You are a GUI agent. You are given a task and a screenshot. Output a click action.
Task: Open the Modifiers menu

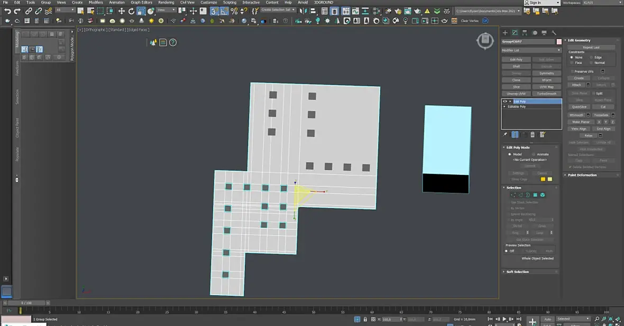[x=96, y=3]
